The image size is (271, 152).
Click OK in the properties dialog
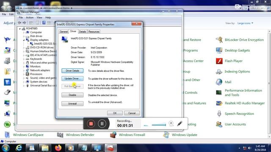[x=115, y=113]
